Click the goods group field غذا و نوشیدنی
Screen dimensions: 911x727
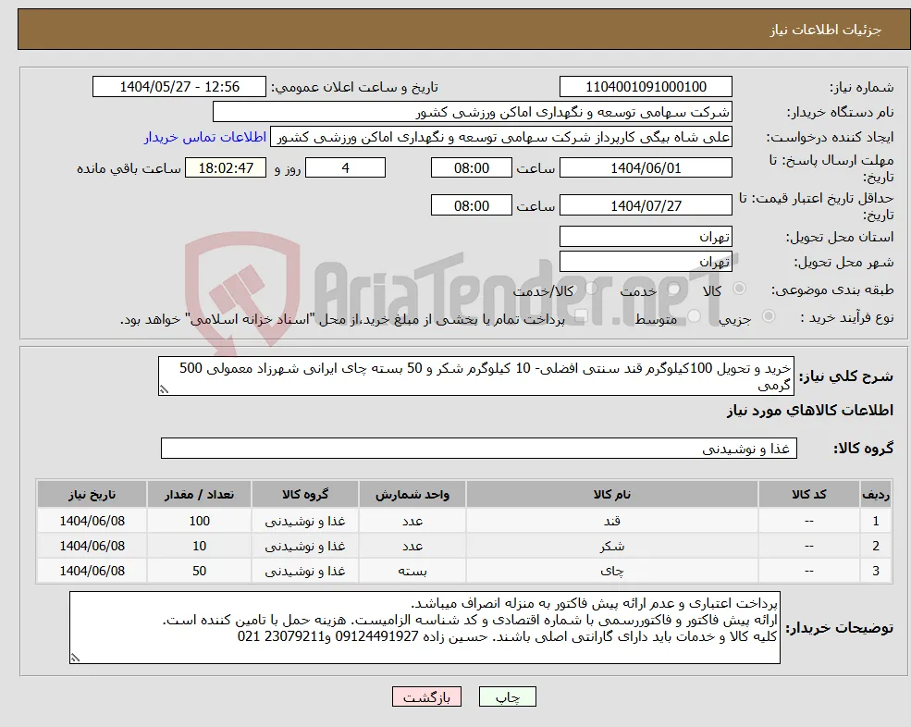(479, 449)
